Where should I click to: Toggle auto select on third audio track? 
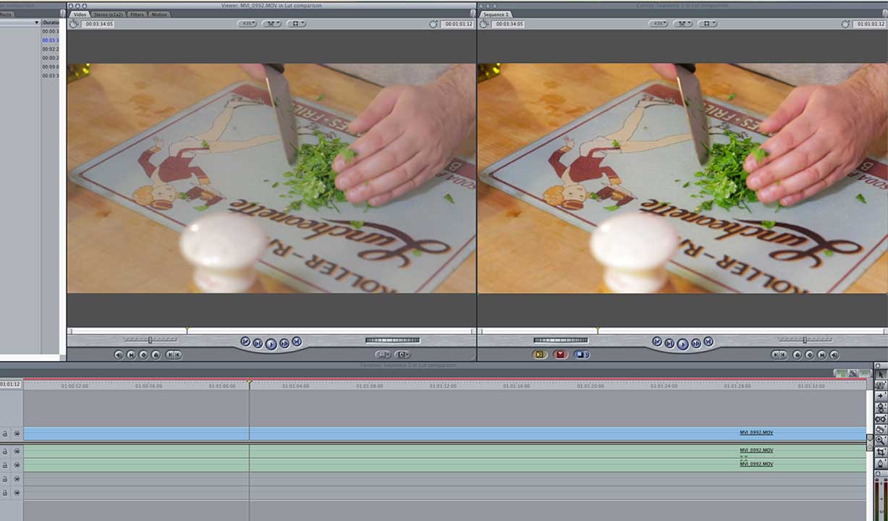tap(17, 478)
